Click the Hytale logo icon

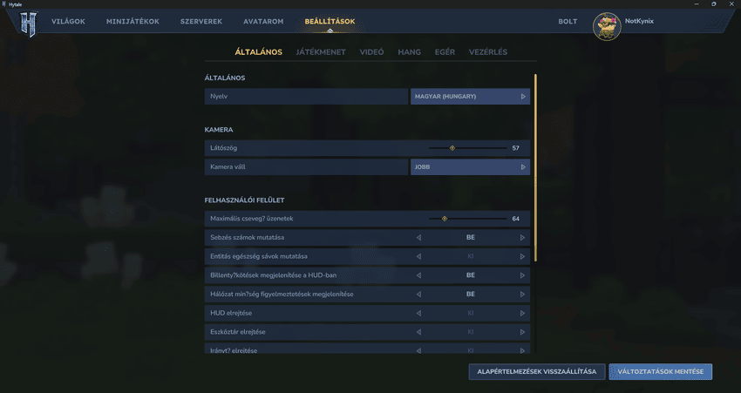coord(29,24)
